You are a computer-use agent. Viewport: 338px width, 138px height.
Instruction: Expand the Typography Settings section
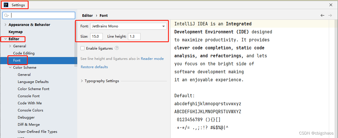click(82, 81)
